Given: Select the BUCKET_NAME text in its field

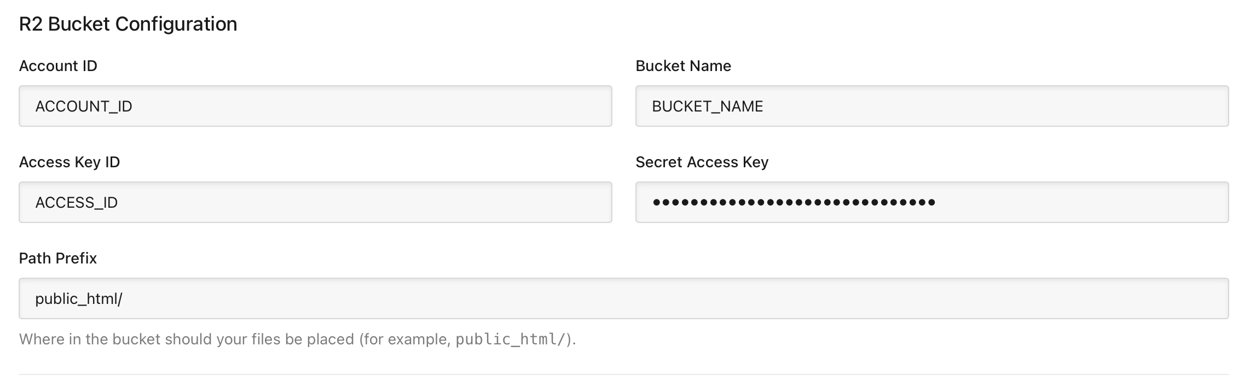Looking at the screenshot, I should point(707,107).
